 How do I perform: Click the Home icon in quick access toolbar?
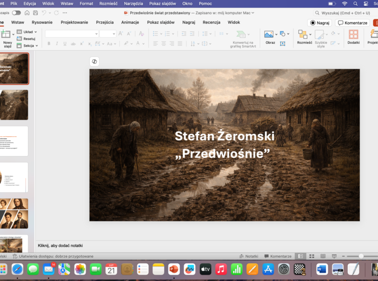coord(26,12)
